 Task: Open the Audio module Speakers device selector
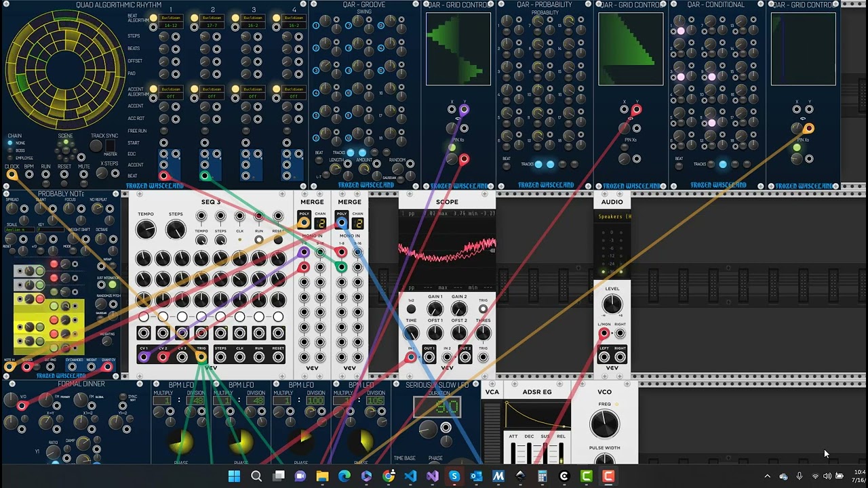pyautogui.click(x=612, y=217)
